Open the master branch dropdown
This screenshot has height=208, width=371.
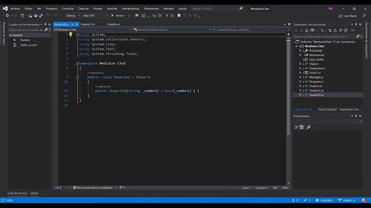[x=347, y=200]
